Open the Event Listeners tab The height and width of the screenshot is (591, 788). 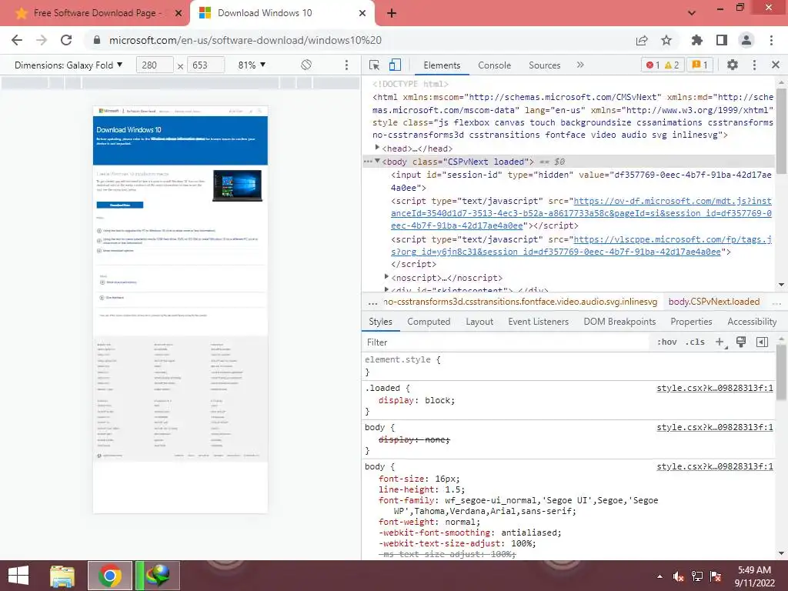tap(538, 322)
